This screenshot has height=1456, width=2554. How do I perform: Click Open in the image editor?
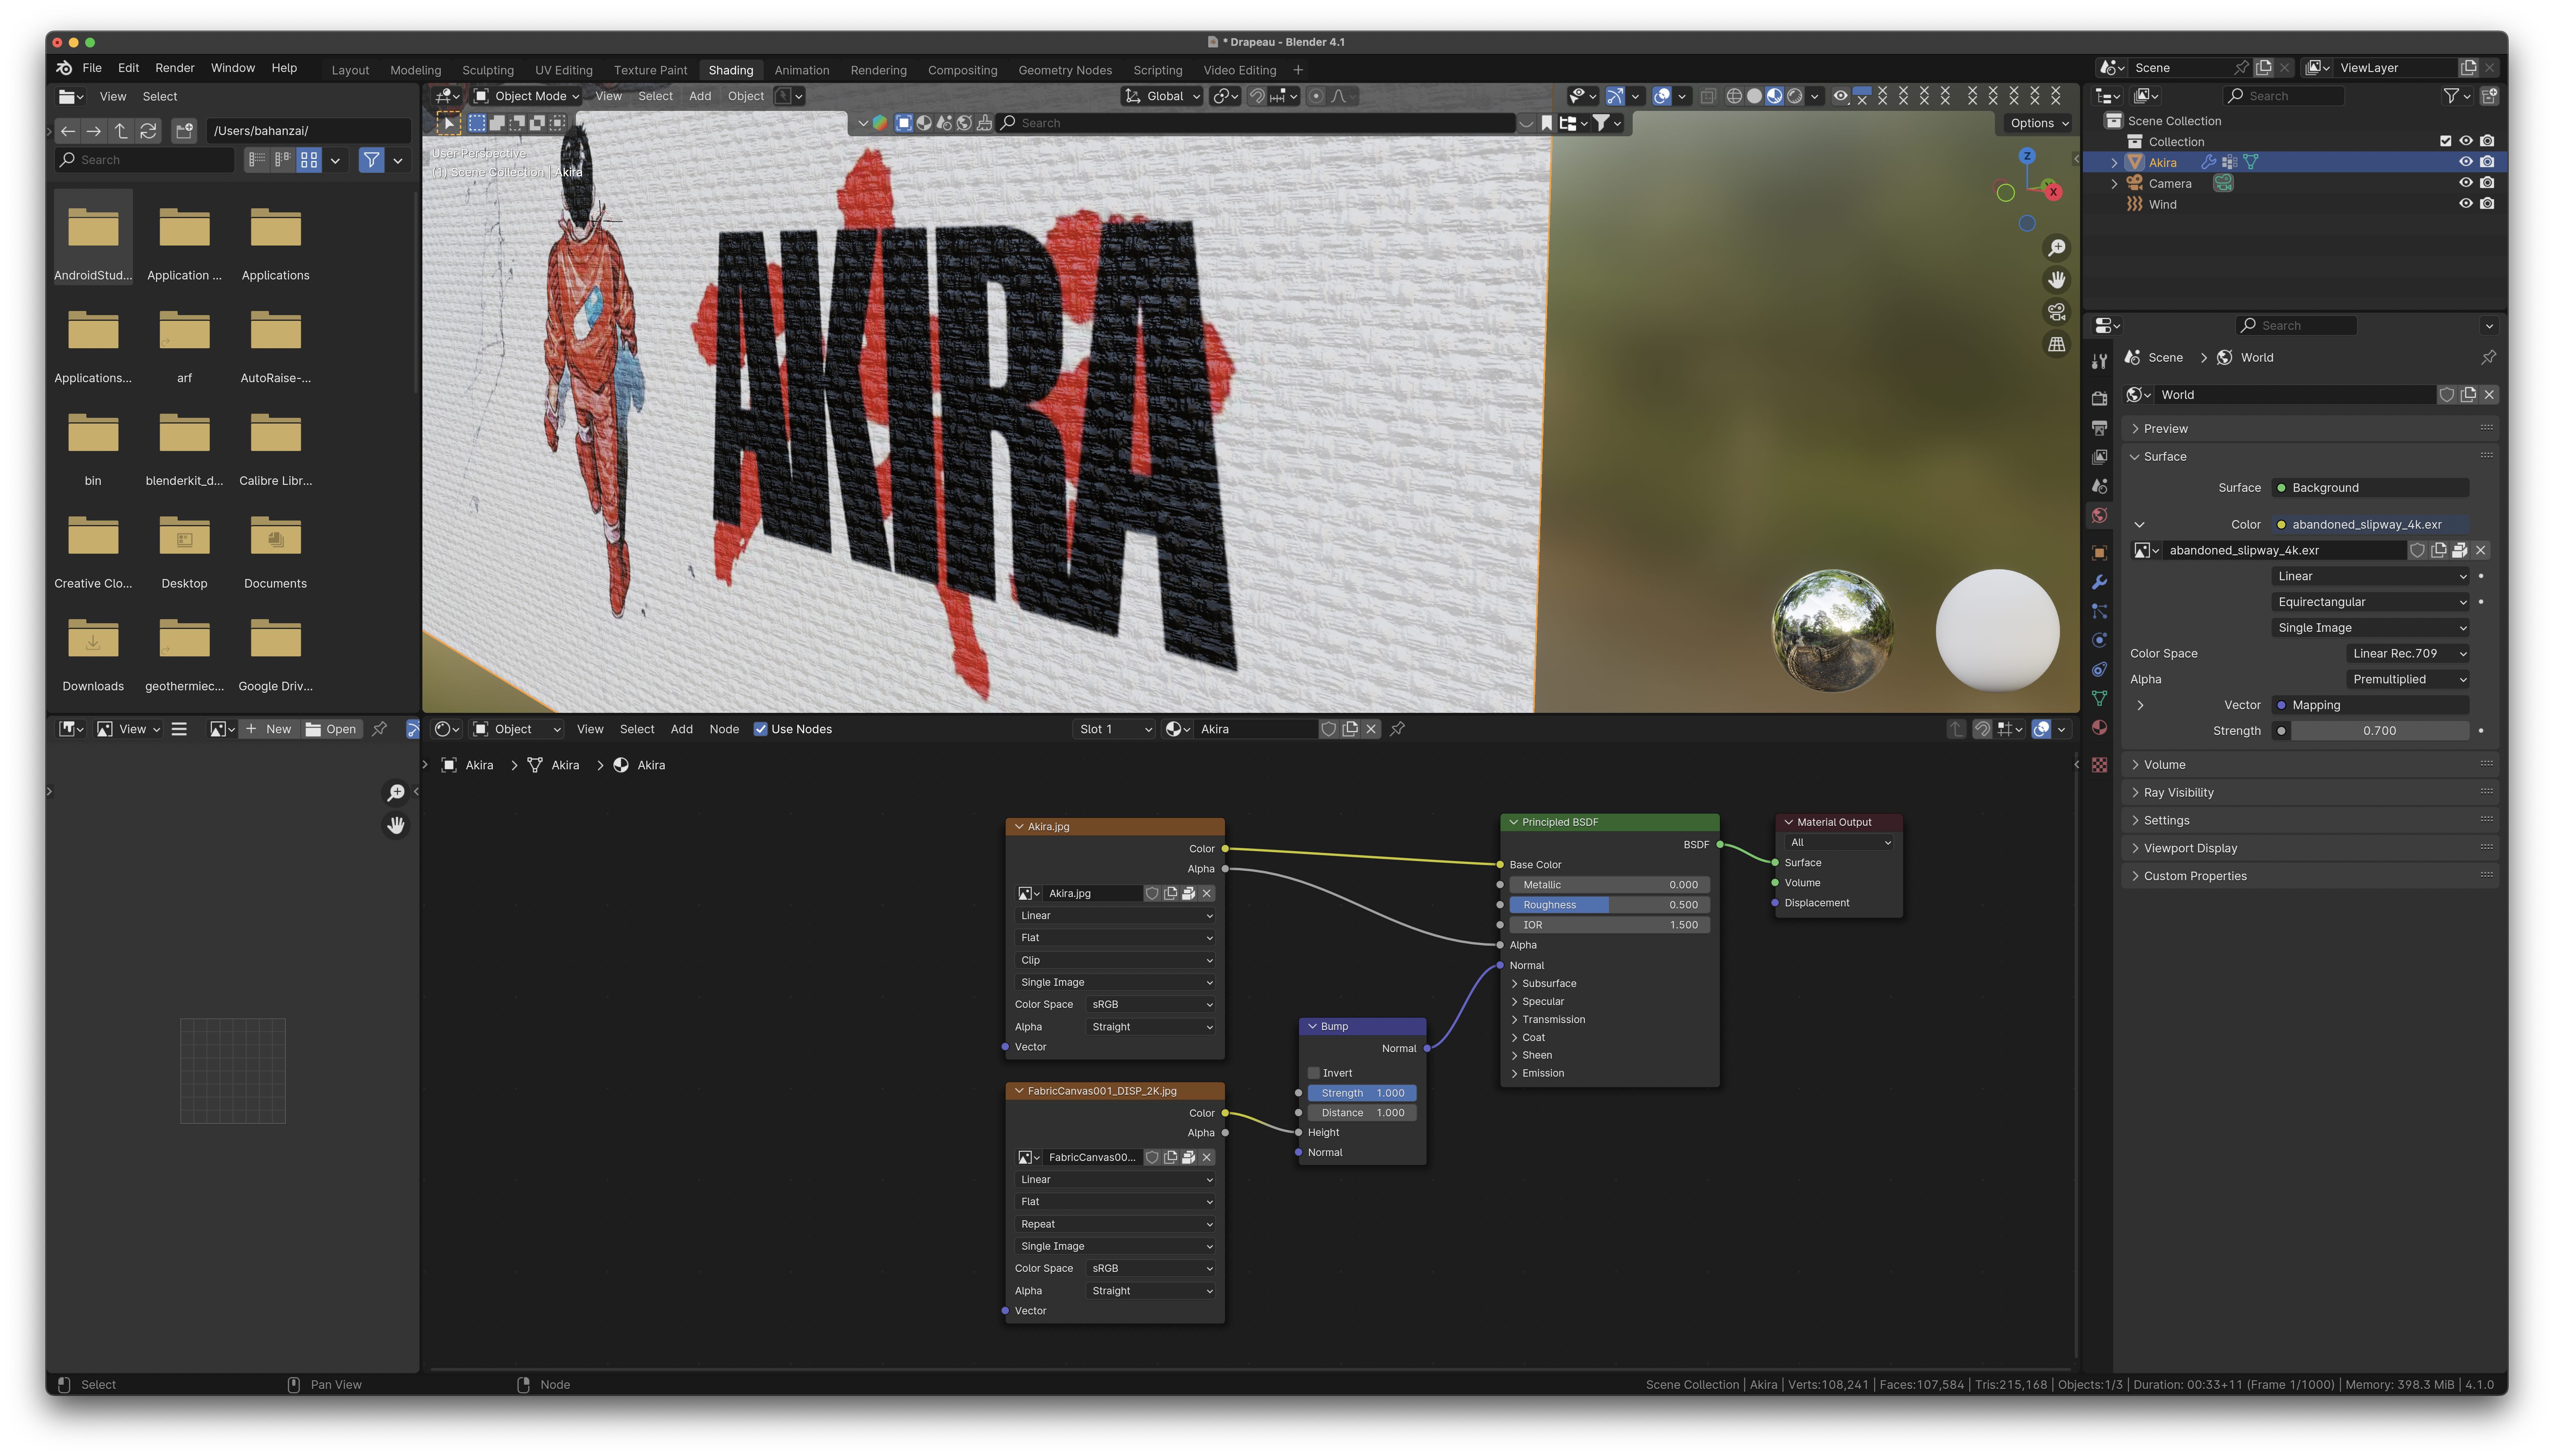[x=331, y=729]
